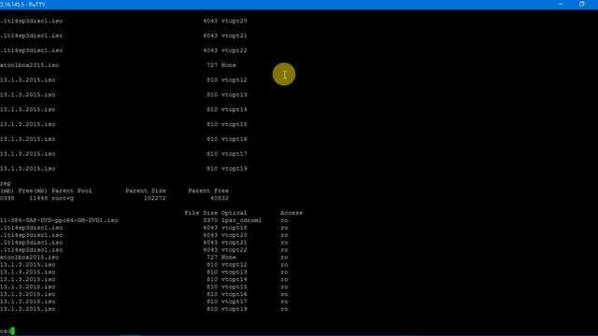598x336 pixels.
Task: Select the lpar_cdrom1 optical entry
Action: click(x=241, y=220)
